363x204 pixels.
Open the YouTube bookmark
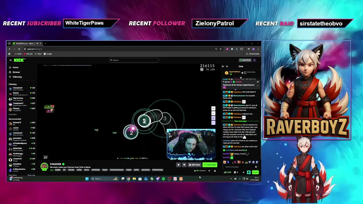coord(28,54)
